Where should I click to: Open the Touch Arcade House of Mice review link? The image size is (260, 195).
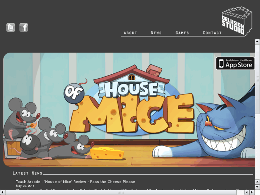point(75,182)
